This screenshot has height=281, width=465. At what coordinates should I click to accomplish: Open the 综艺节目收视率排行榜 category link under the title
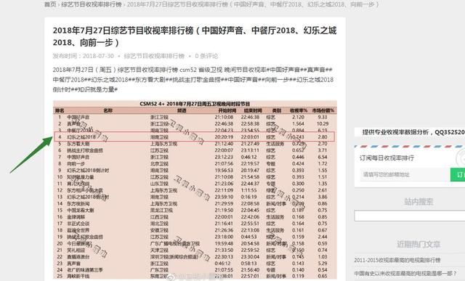point(154,56)
